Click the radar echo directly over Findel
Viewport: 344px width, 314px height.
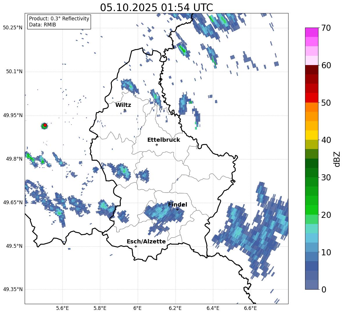click(164, 213)
